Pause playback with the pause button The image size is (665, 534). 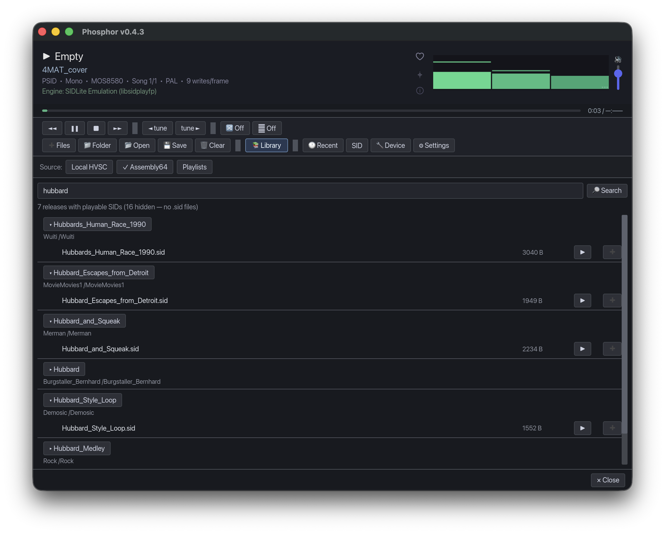[x=75, y=128]
